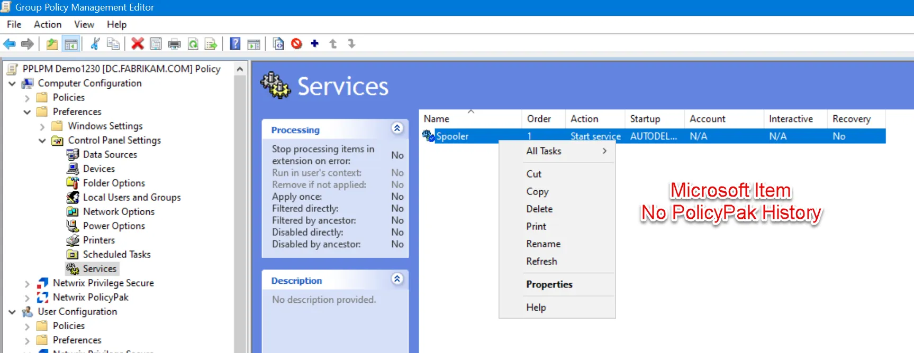Collapse the Processing panel section

397,128
